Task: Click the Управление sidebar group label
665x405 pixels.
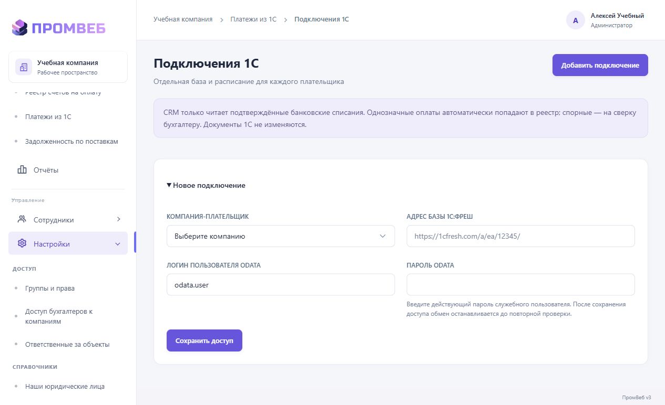Action: tap(28, 200)
